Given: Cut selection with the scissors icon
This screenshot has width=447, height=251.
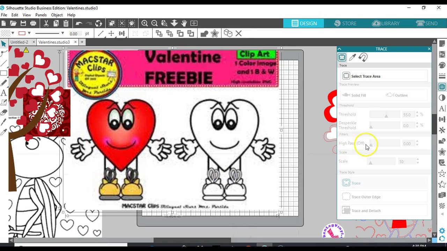Looking at the screenshot, I should tap(46, 23).
